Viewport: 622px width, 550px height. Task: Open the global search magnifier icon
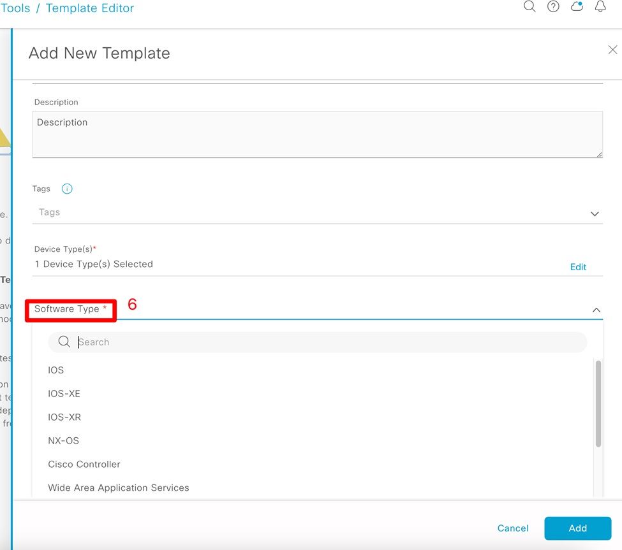[x=529, y=6]
